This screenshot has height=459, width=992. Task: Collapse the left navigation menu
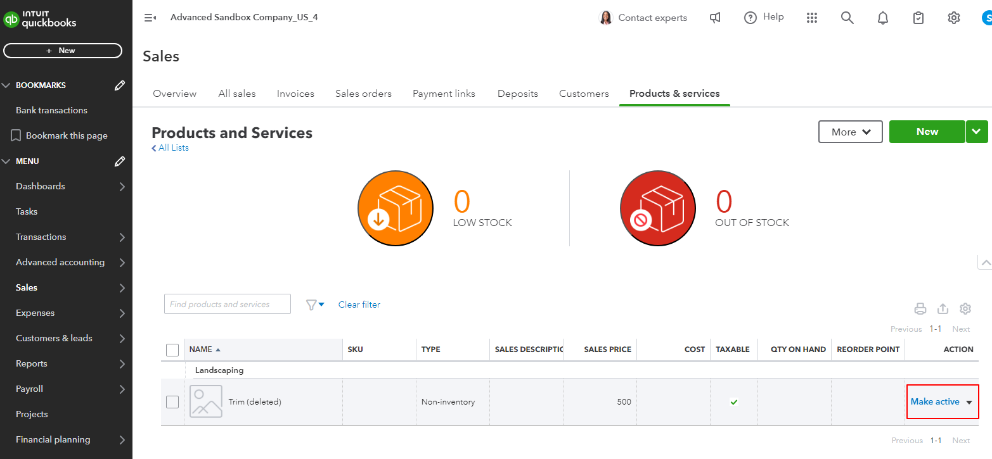(x=150, y=18)
